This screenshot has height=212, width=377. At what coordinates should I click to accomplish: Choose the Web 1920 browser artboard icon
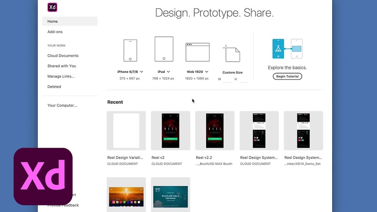[198, 52]
